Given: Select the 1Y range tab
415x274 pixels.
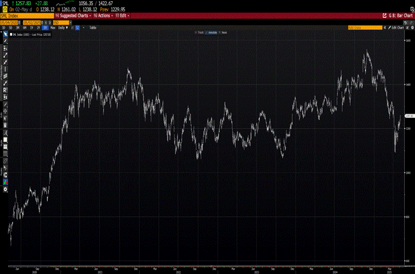Looking at the screenshot, I should pyautogui.click(x=32, y=28).
